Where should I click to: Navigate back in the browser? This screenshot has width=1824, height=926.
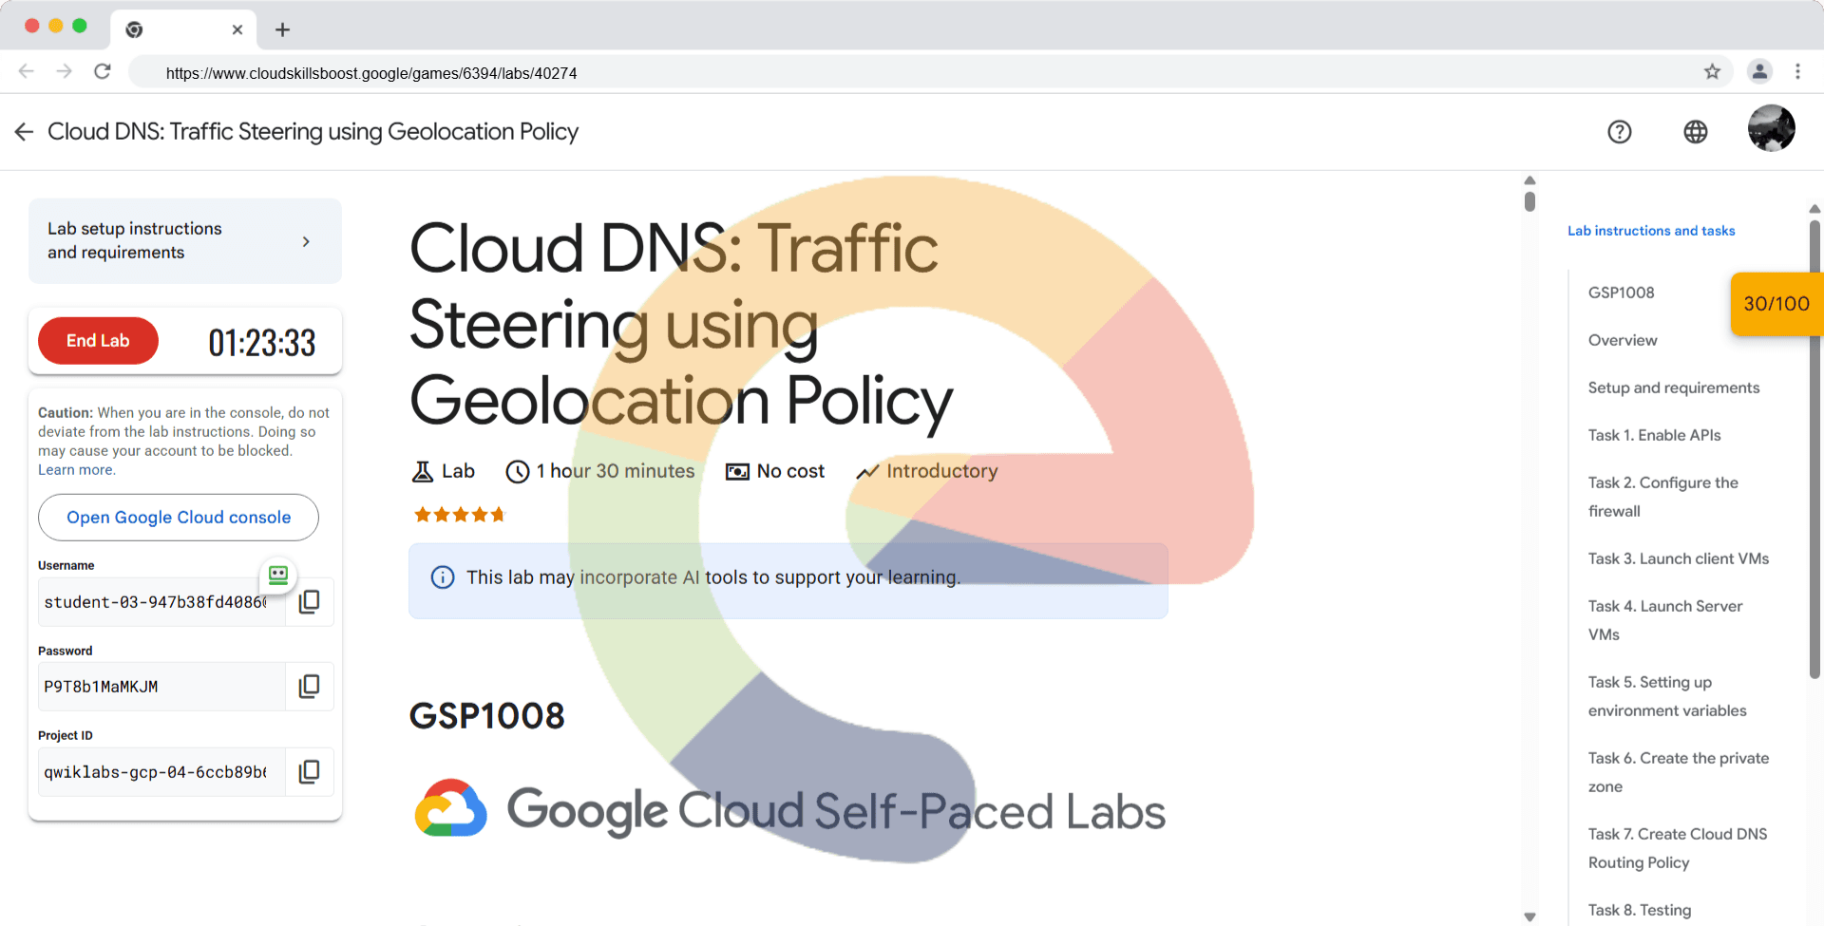(27, 72)
